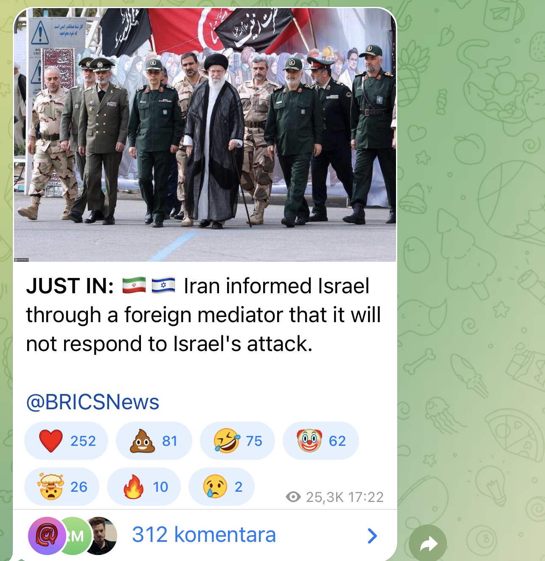Tap the fire emoji reaction
The height and width of the screenshot is (561, 545).
tap(144, 487)
